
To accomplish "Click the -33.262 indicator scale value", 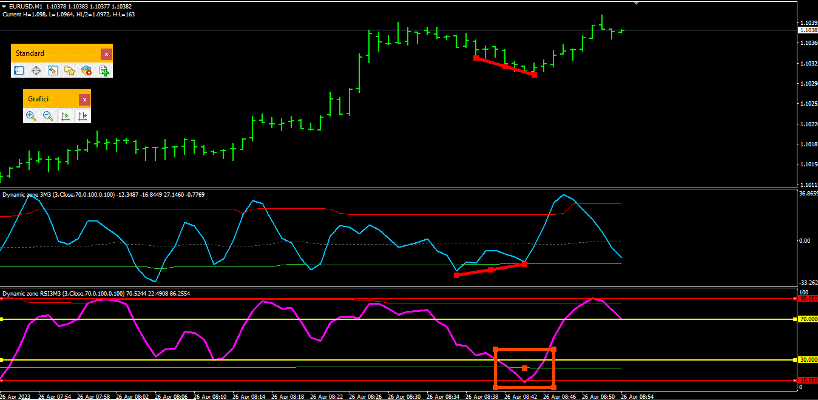I will click(x=808, y=283).
